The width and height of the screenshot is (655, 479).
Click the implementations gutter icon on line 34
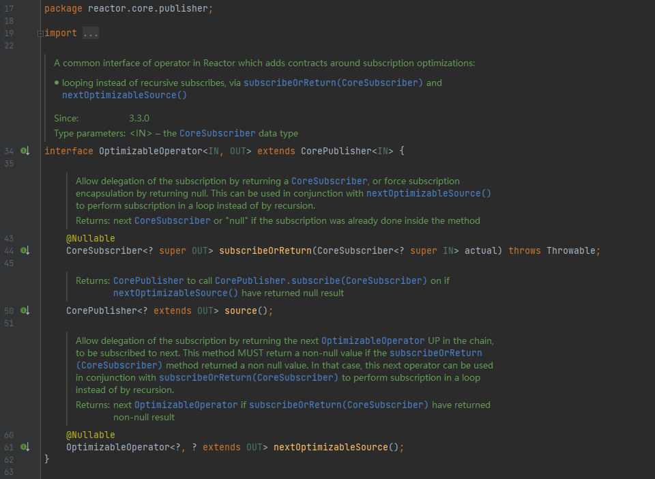tap(25, 151)
